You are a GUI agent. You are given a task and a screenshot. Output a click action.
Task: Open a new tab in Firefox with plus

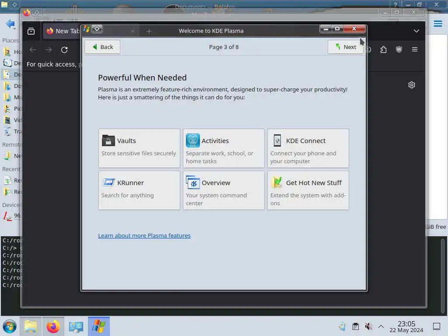pos(149,31)
